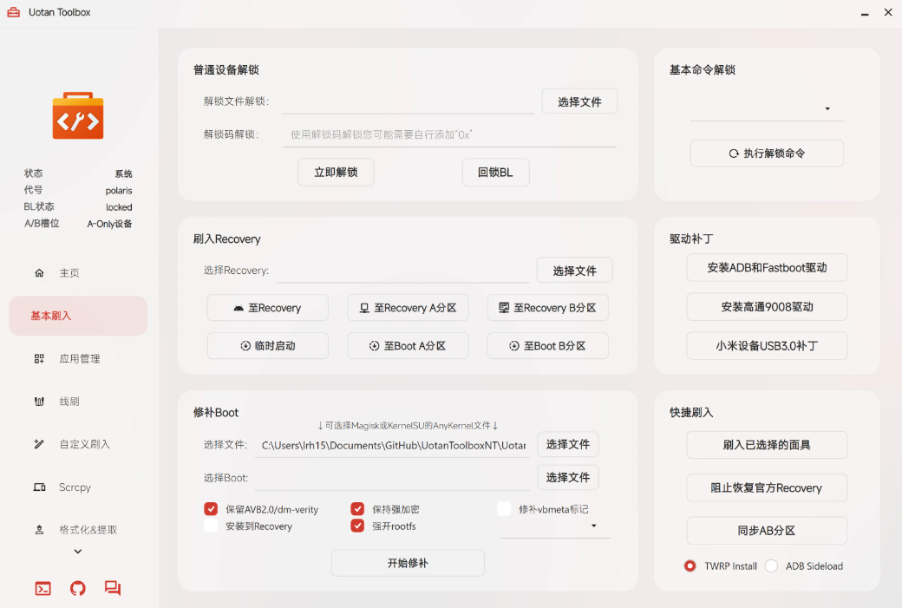Open the terminal icon at bottom left
The image size is (902, 608).
point(42,588)
